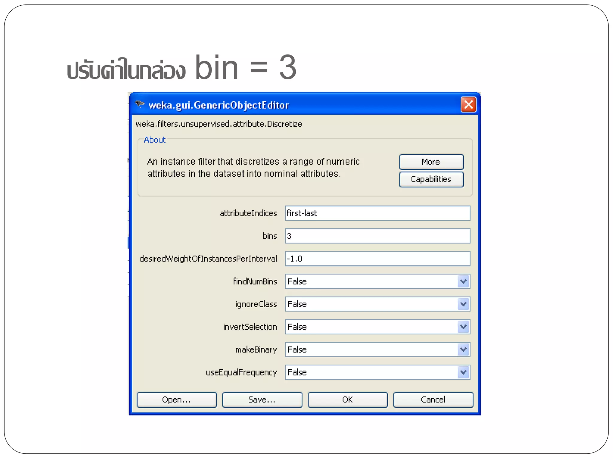This screenshot has width=613, height=460.
Task: Click the Open... button
Action: [x=177, y=400]
